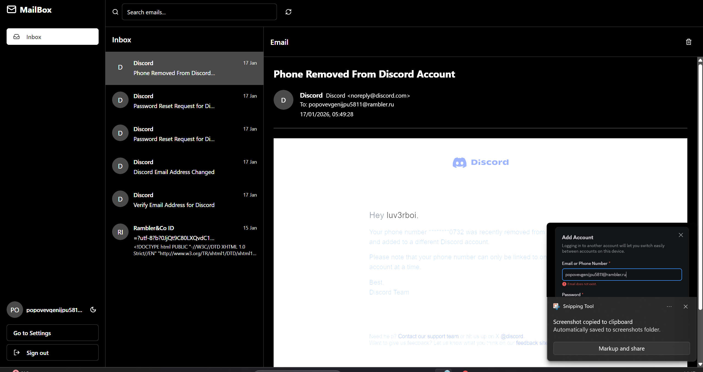Open Contact our support team link
The height and width of the screenshot is (372, 703).
click(428, 336)
